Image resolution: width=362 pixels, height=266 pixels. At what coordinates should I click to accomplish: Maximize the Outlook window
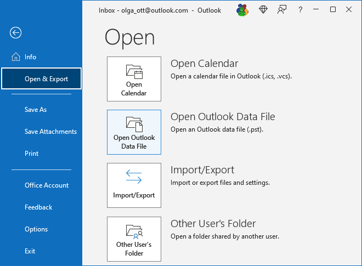(333, 9)
